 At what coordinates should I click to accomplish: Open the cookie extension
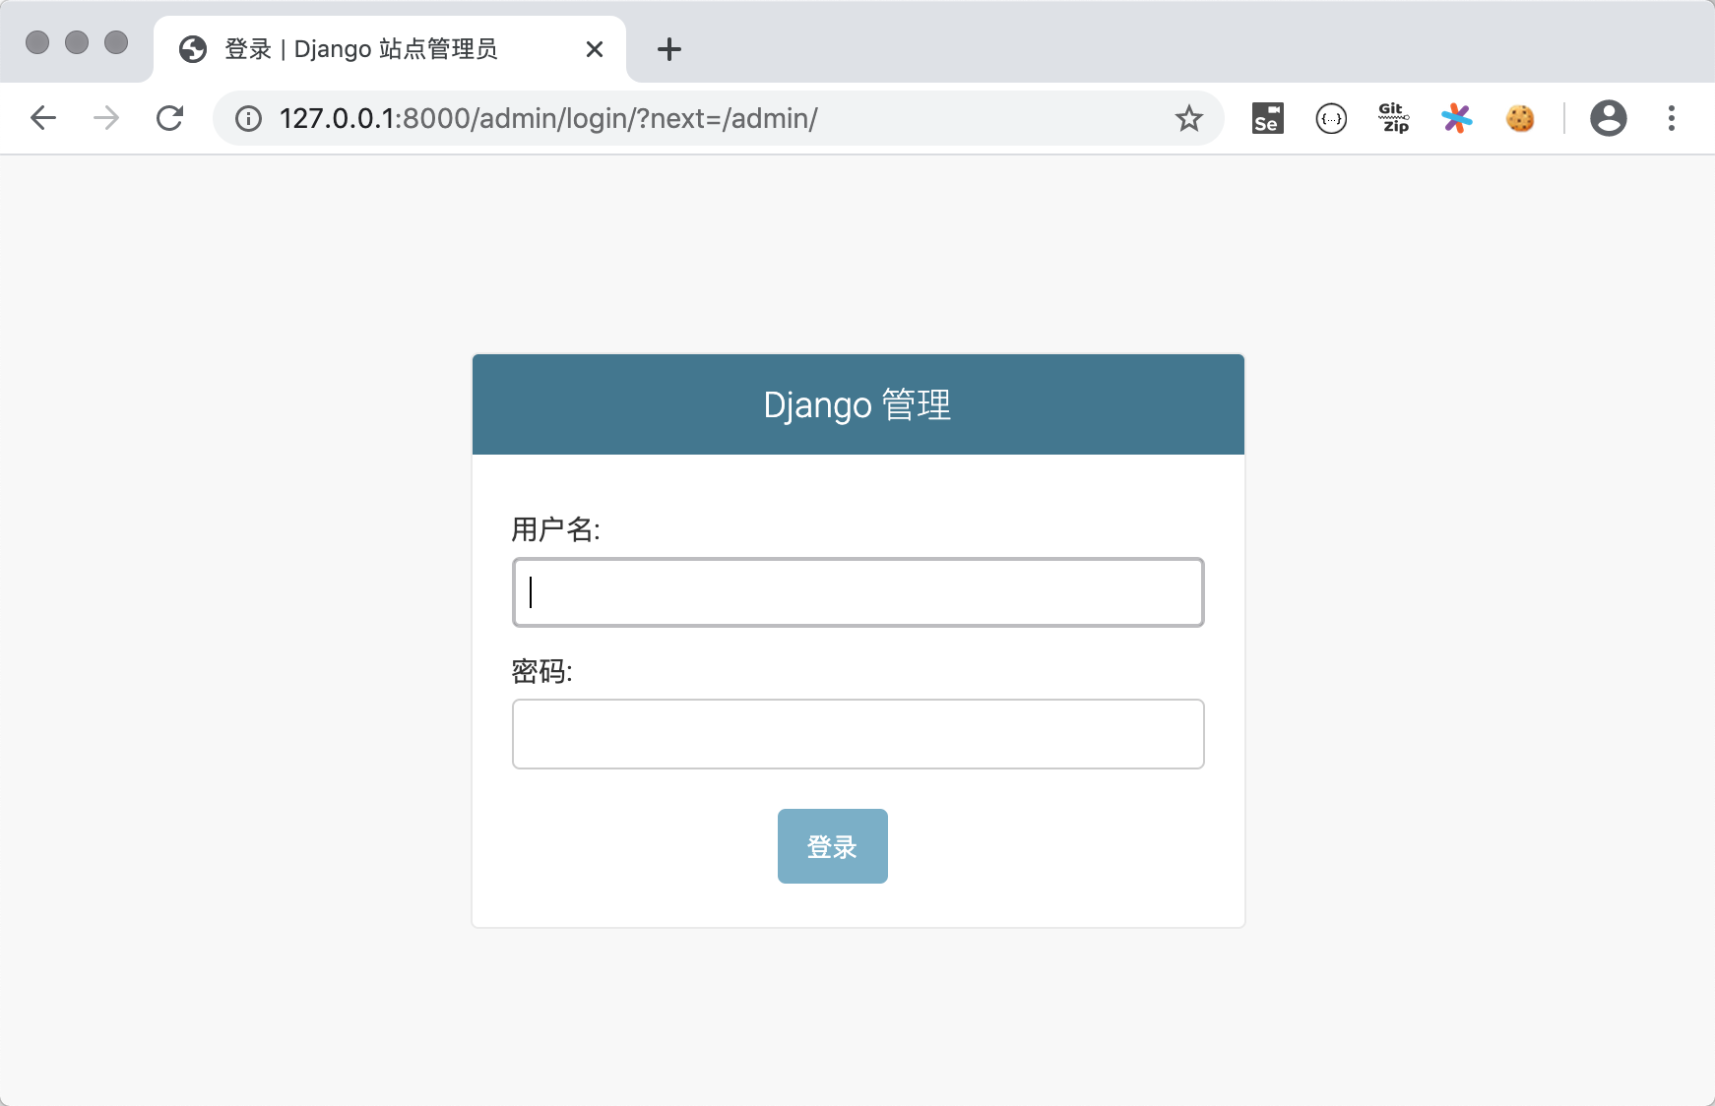tap(1520, 118)
